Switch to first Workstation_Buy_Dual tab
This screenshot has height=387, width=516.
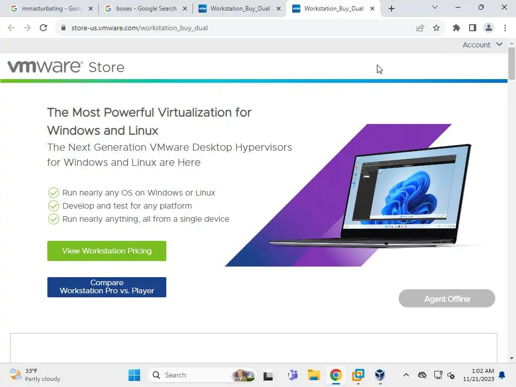[x=240, y=9]
